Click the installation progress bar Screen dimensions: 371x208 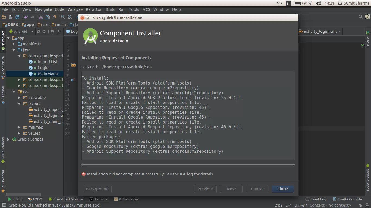[x=188, y=164]
